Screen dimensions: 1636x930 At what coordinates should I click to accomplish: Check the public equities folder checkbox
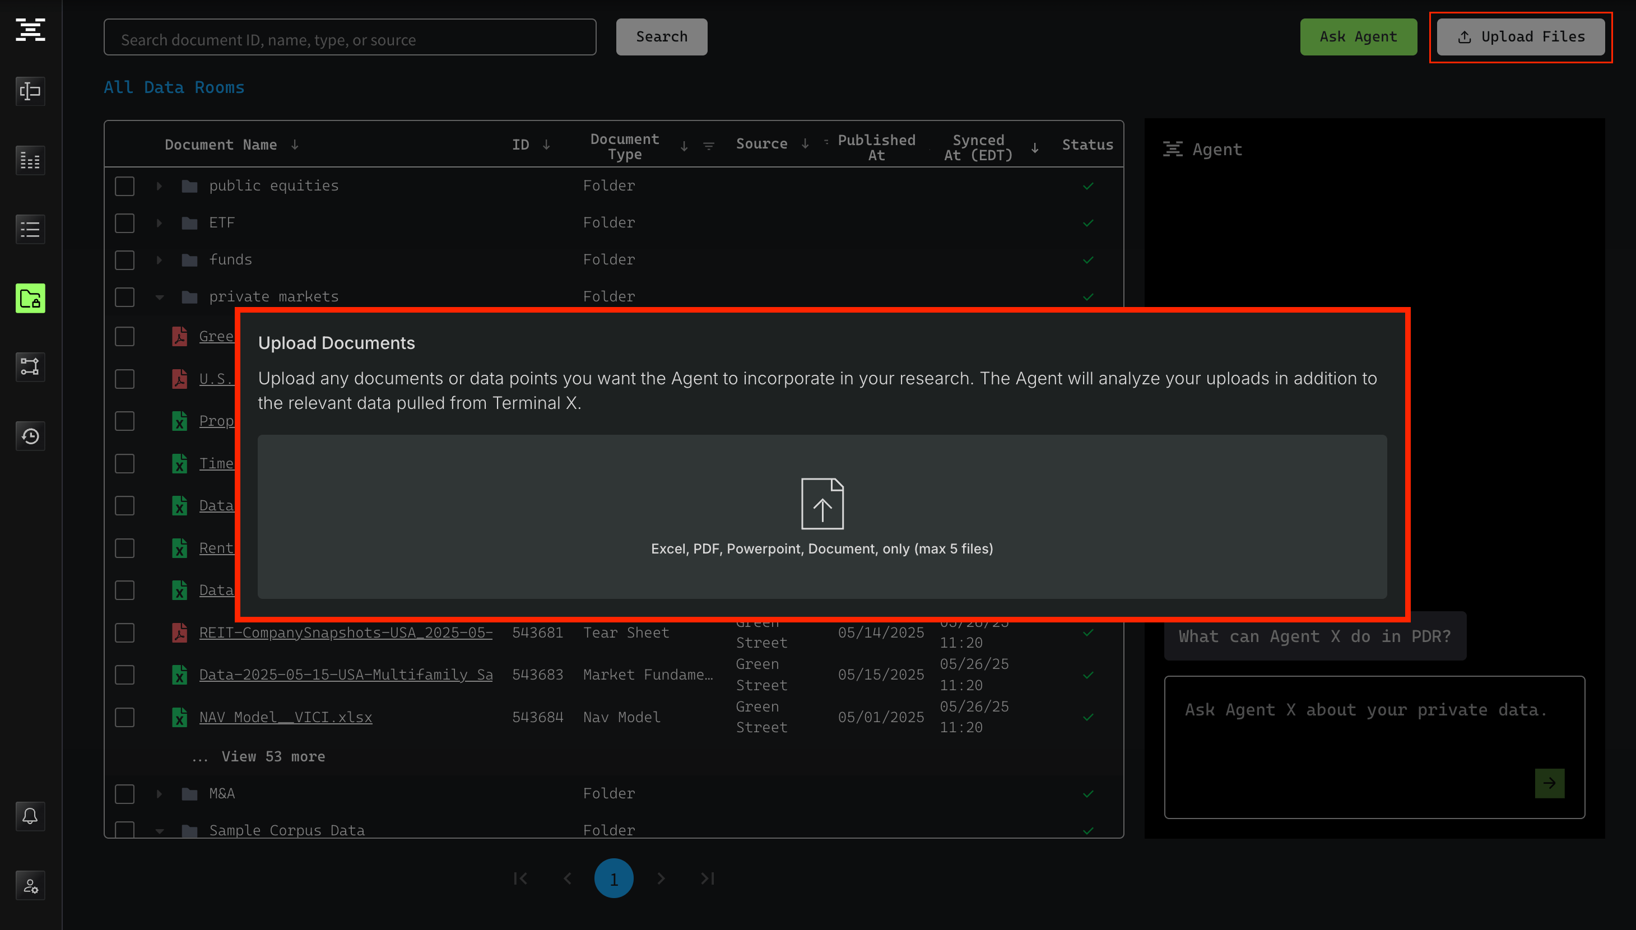pyautogui.click(x=124, y=186)
